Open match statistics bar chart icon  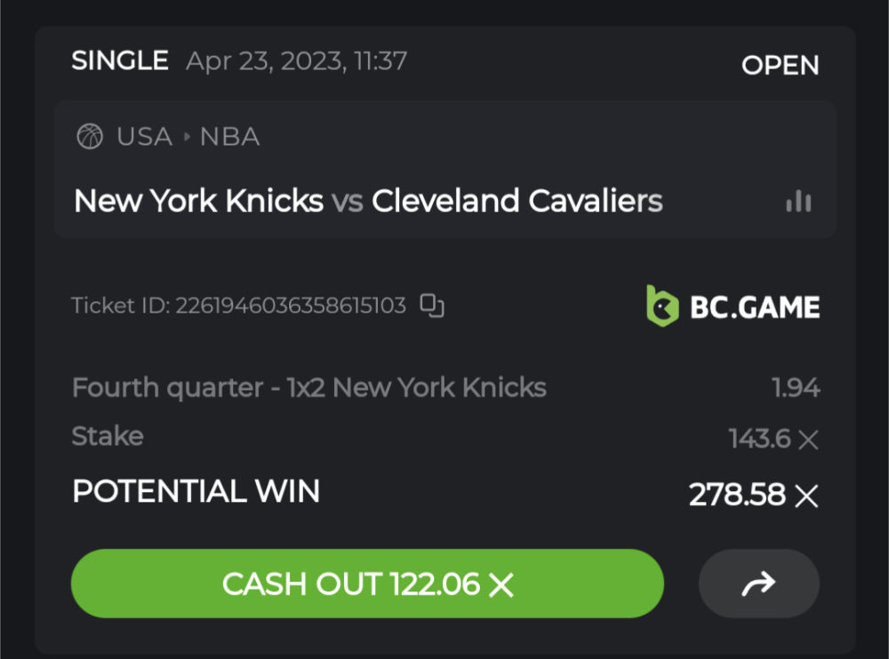(x=798, y=202)
